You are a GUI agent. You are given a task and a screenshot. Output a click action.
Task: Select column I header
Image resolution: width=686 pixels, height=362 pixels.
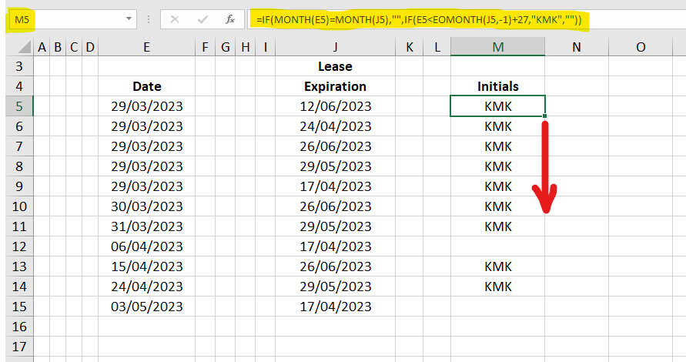[265, 47]
